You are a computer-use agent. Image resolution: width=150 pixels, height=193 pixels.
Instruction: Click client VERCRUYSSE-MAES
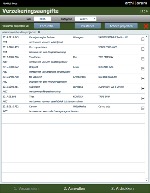click(108, 47)
